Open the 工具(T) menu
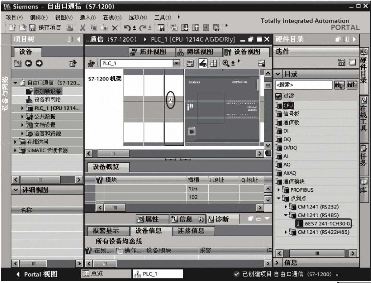 [163, 17]
